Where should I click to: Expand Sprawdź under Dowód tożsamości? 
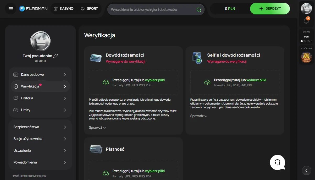[97, 128]
